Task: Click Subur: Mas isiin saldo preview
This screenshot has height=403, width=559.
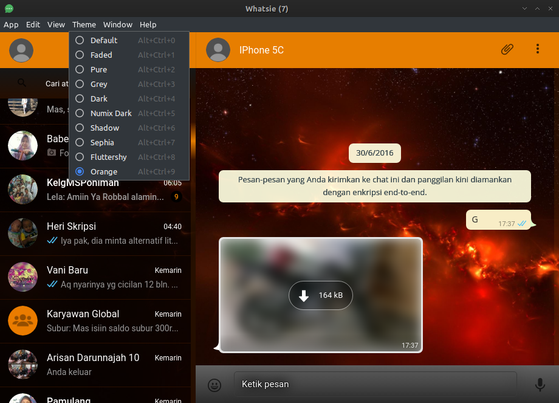Action: pos(112,328)
